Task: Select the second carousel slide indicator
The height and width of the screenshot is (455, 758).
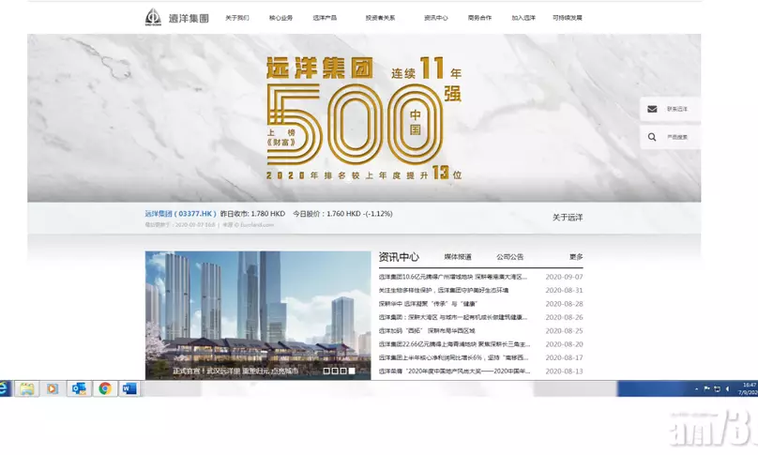Action: click(335, 371)
